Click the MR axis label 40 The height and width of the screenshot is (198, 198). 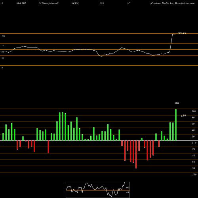pos(193,130)
